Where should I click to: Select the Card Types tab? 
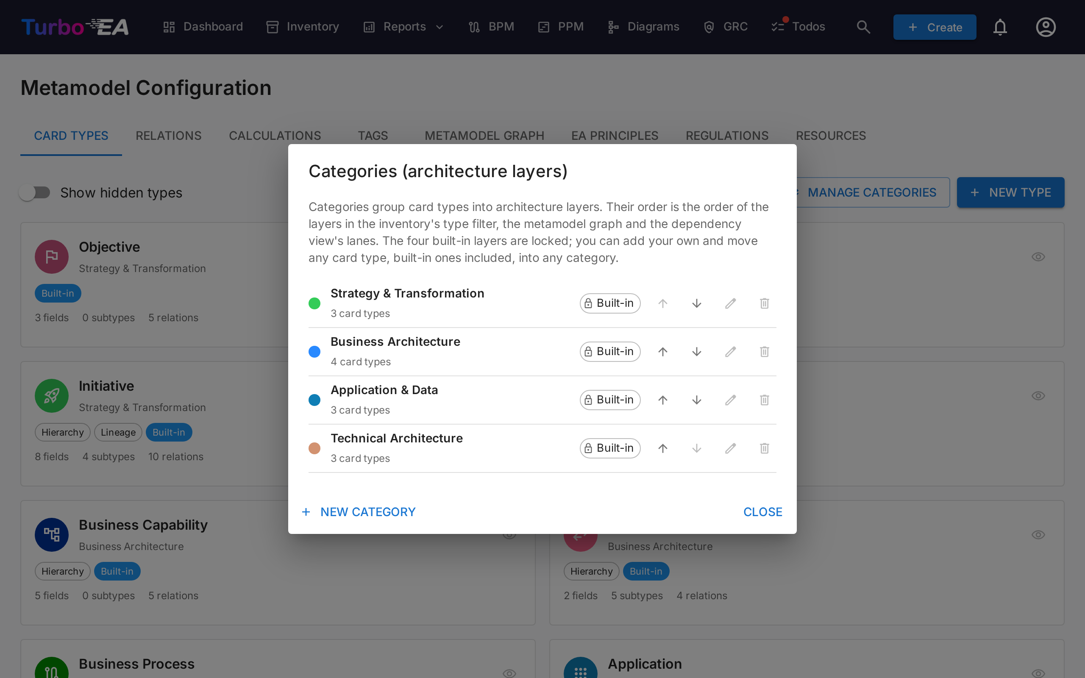point(71,136)
